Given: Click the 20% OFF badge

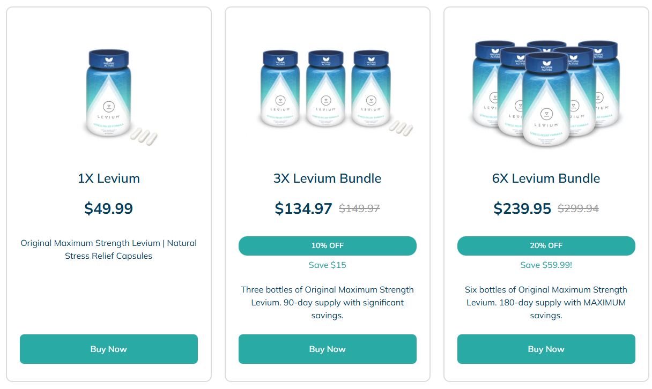Looking at the screenshot, I should pyautogui.click(x=546, y=245).
